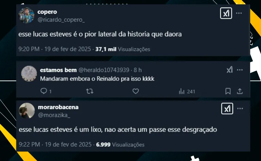Click the Grok icon on estamos bem's reply
This screenshot has width=261, height=161.
(x=230, y=70)
